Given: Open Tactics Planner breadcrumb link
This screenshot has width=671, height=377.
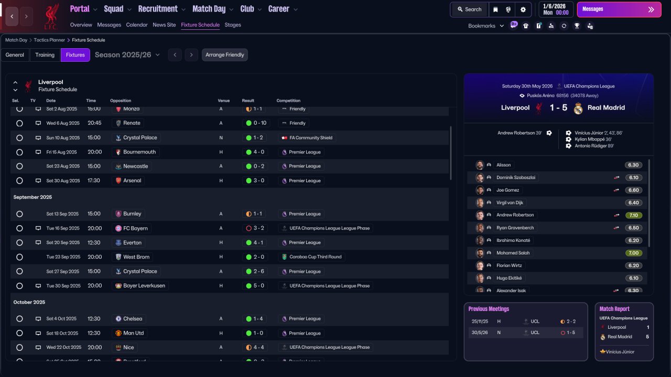Looking at the screenshot, I should point(49,40).
